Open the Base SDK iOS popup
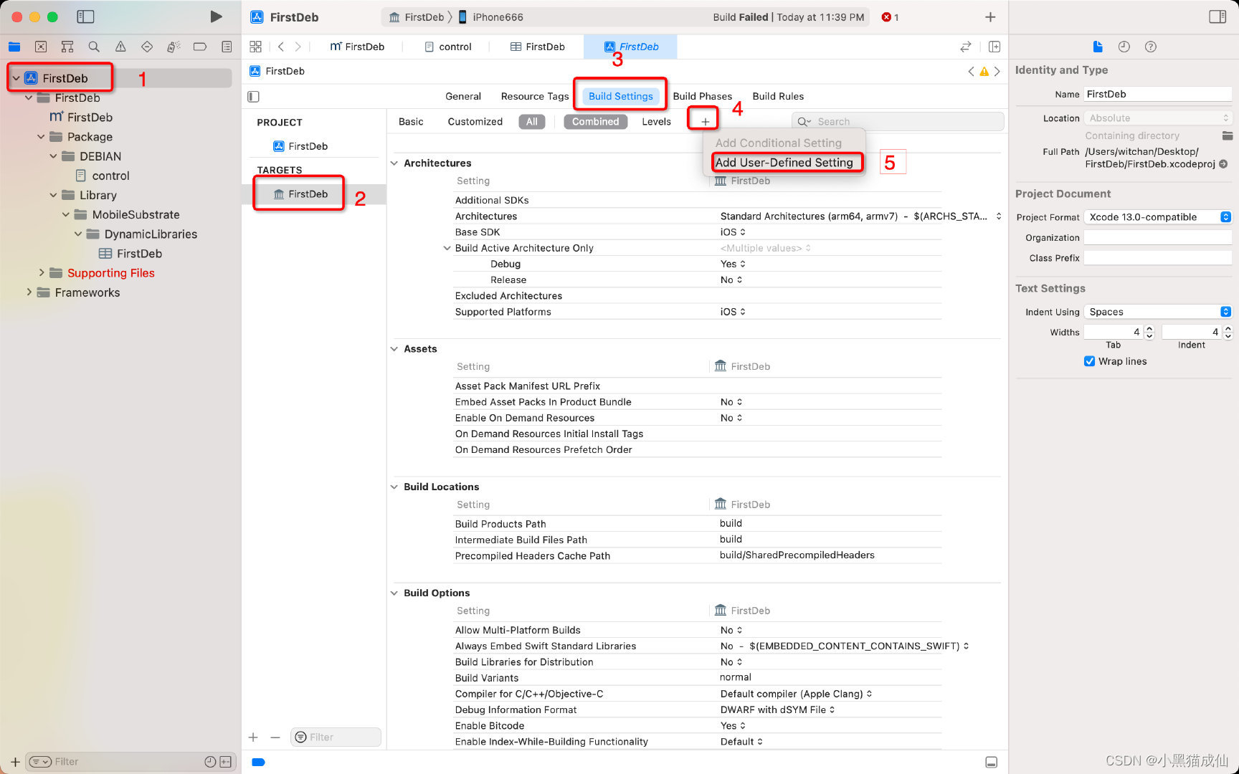The width and height of the screenshot is (1239, 774). (733, 232)
